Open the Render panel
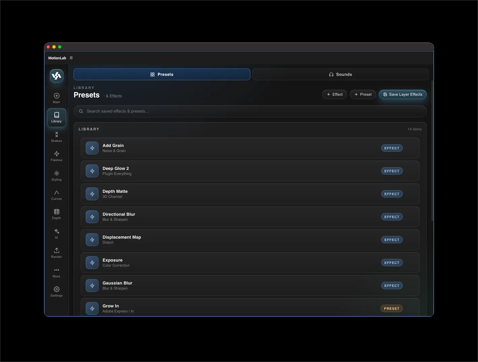 tap(57, 253)
